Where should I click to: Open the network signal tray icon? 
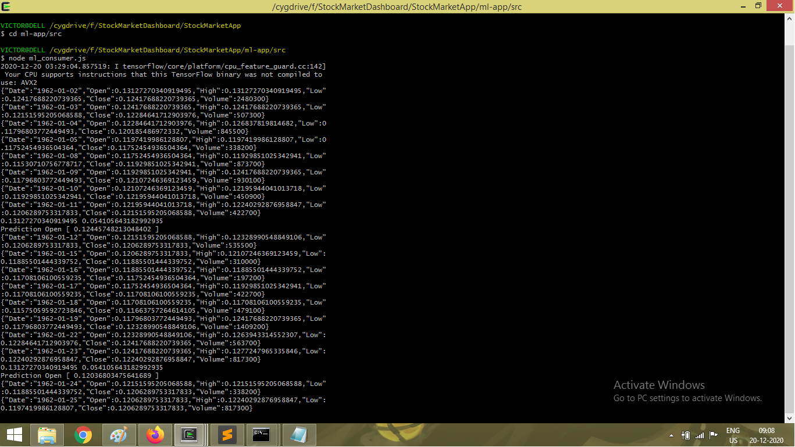coord(700,435)
